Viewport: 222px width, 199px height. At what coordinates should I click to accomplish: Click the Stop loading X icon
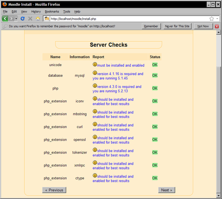click(30, 19)
